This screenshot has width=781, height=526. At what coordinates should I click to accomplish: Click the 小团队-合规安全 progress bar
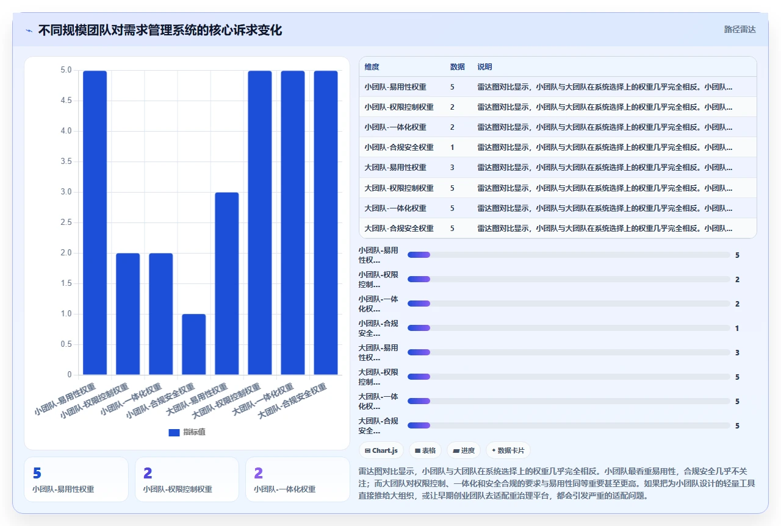pos(569,328)
